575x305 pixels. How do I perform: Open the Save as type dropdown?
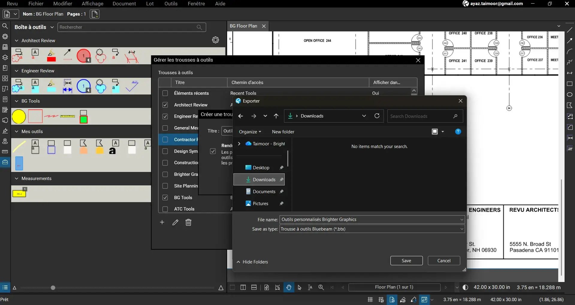(x=461, y=229)
